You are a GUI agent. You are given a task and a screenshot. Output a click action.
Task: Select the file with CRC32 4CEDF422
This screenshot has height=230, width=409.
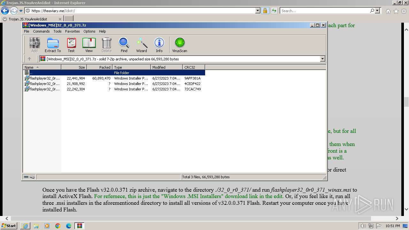pyautogui.click(x=114, y=84)
